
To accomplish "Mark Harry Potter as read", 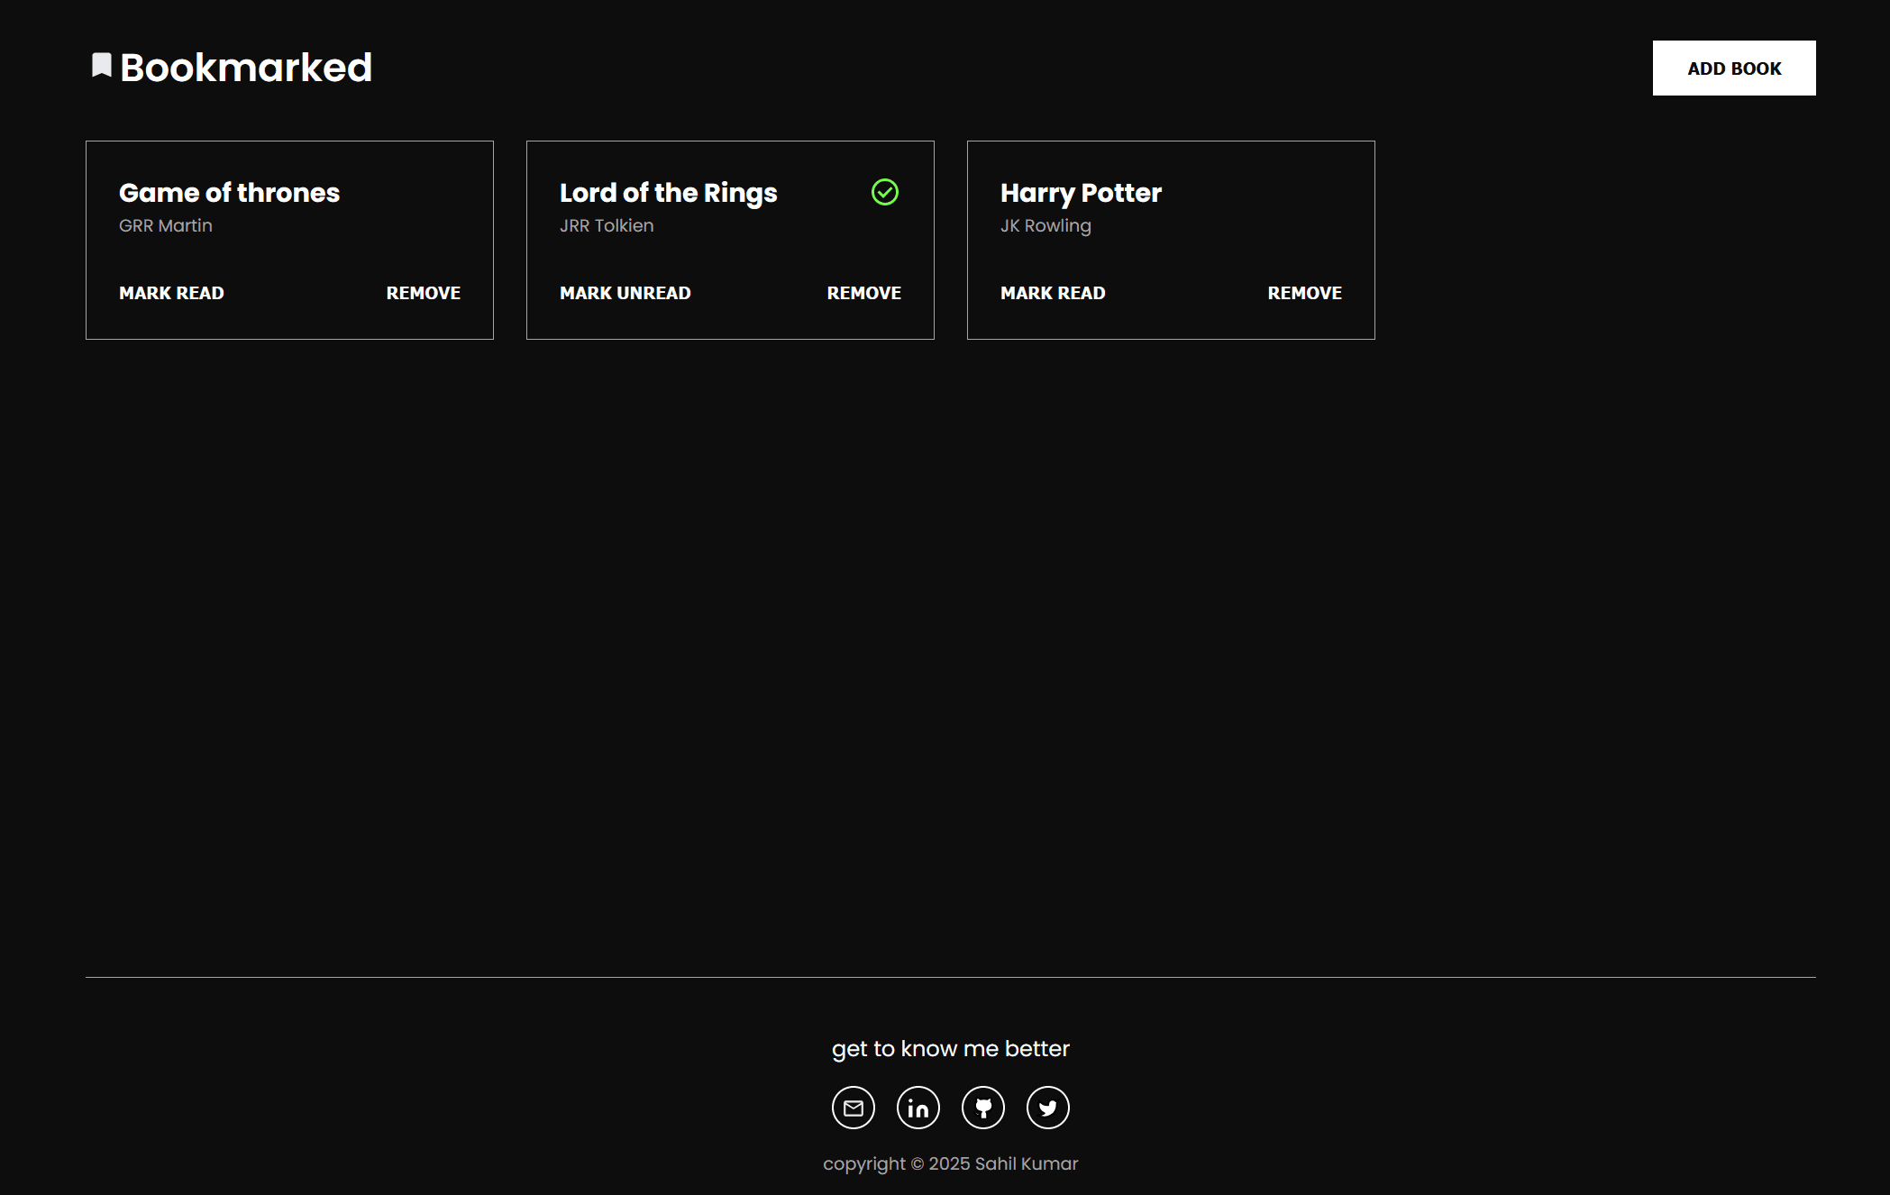I will tap(1052, 293).
